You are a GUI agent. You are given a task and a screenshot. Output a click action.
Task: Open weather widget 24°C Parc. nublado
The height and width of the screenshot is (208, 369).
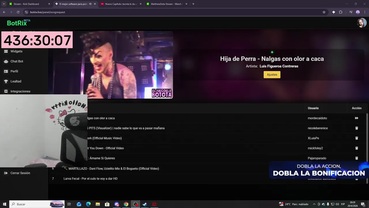click(x=293, y=204)
